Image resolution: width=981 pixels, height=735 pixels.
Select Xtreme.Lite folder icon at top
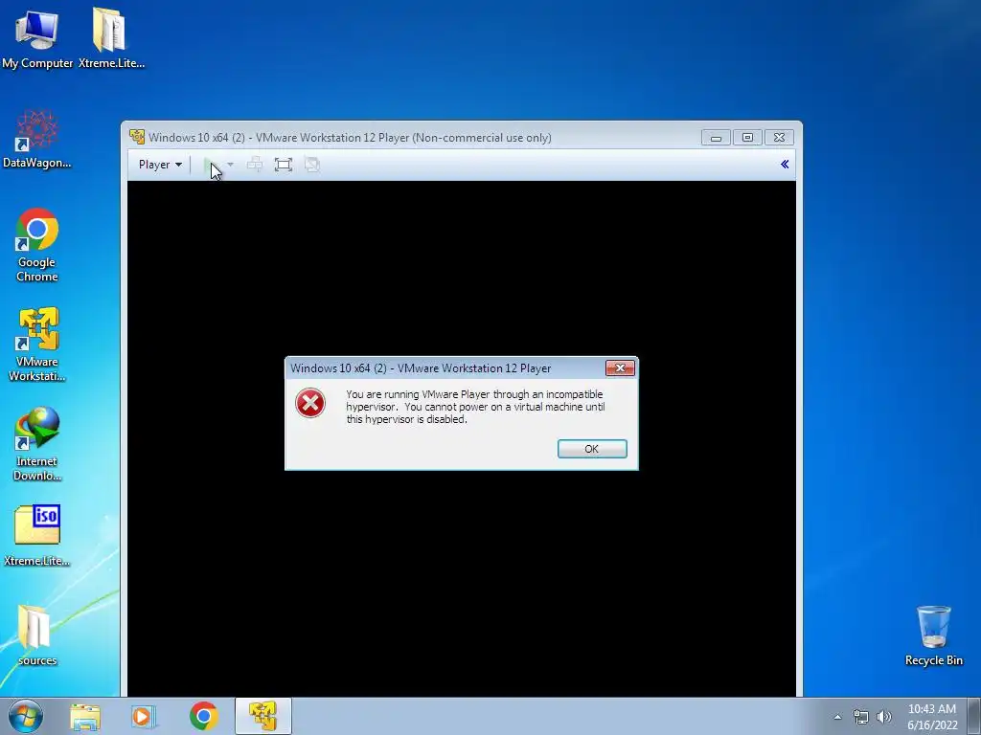pos(111,38)
